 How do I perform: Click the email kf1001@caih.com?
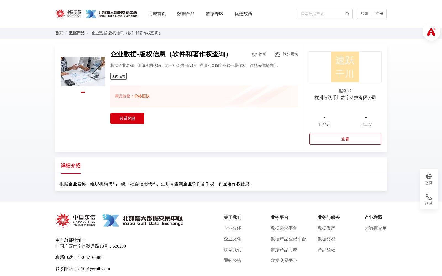coord(94,269)
